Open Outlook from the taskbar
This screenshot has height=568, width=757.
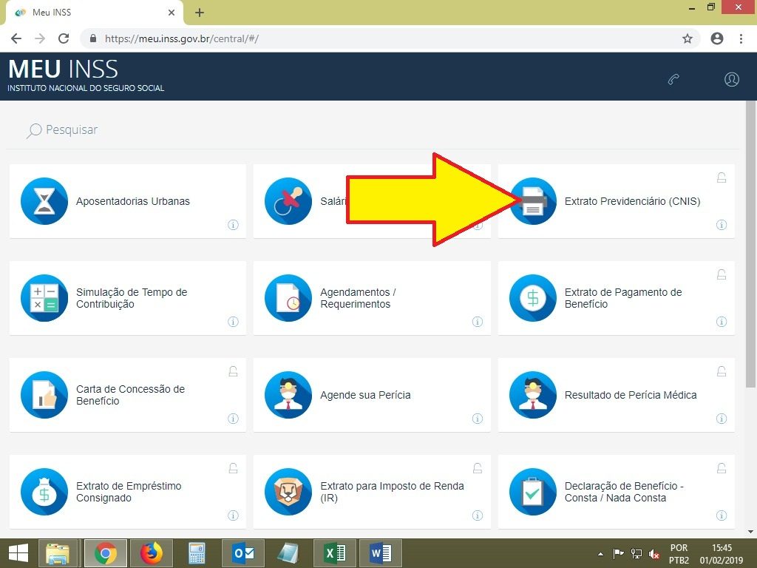[x=242, y=553]
